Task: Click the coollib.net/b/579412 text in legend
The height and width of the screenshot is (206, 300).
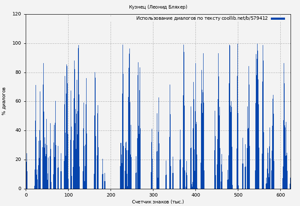Action: (245, 18)
